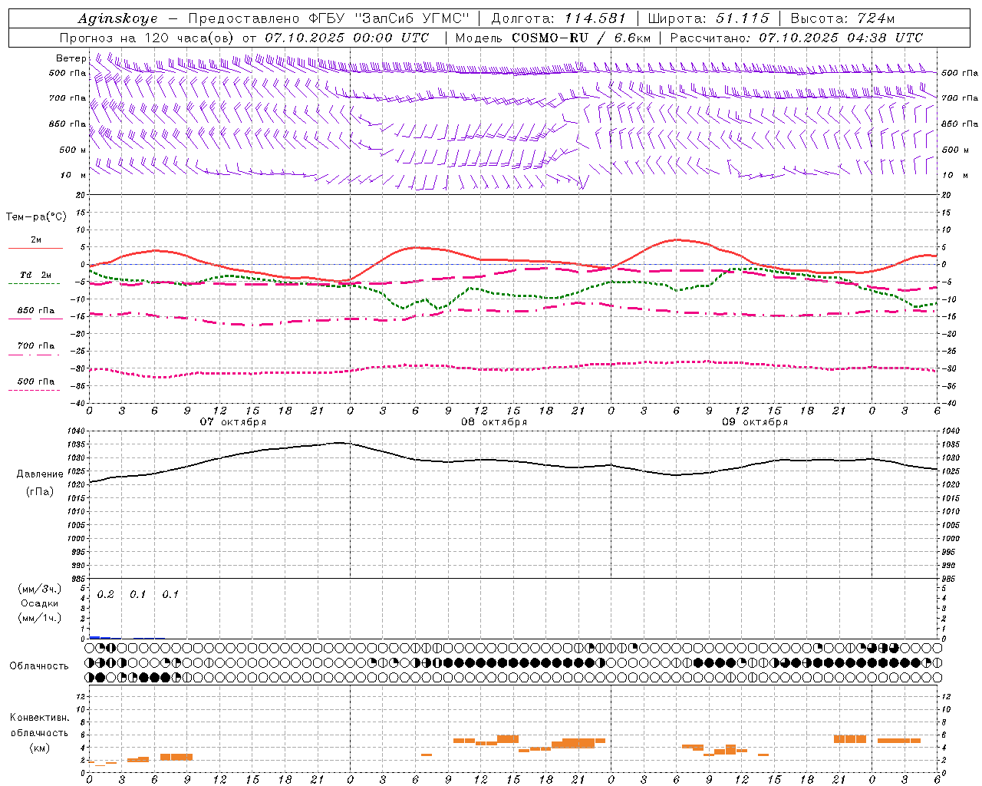This screenshot has width=982, height=786.
Task: Click left 500 м wind level label
Action: coord(73,150)
